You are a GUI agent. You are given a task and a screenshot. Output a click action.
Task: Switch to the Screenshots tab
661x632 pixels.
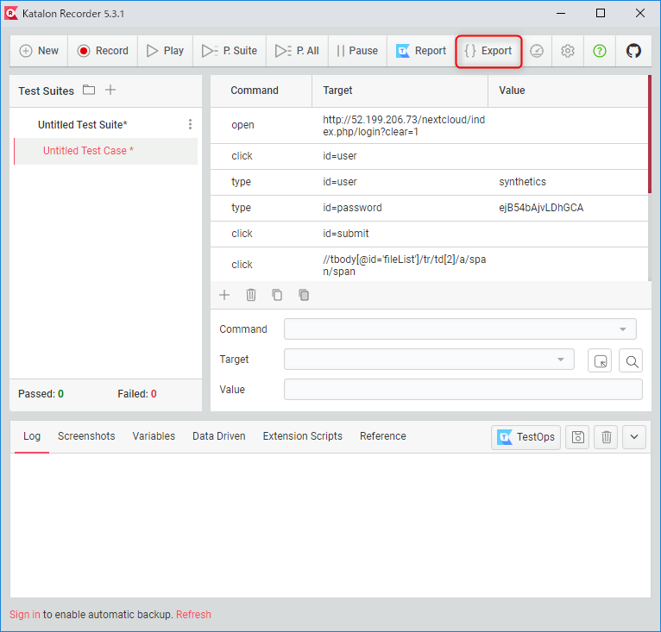(x=86, y=436)
